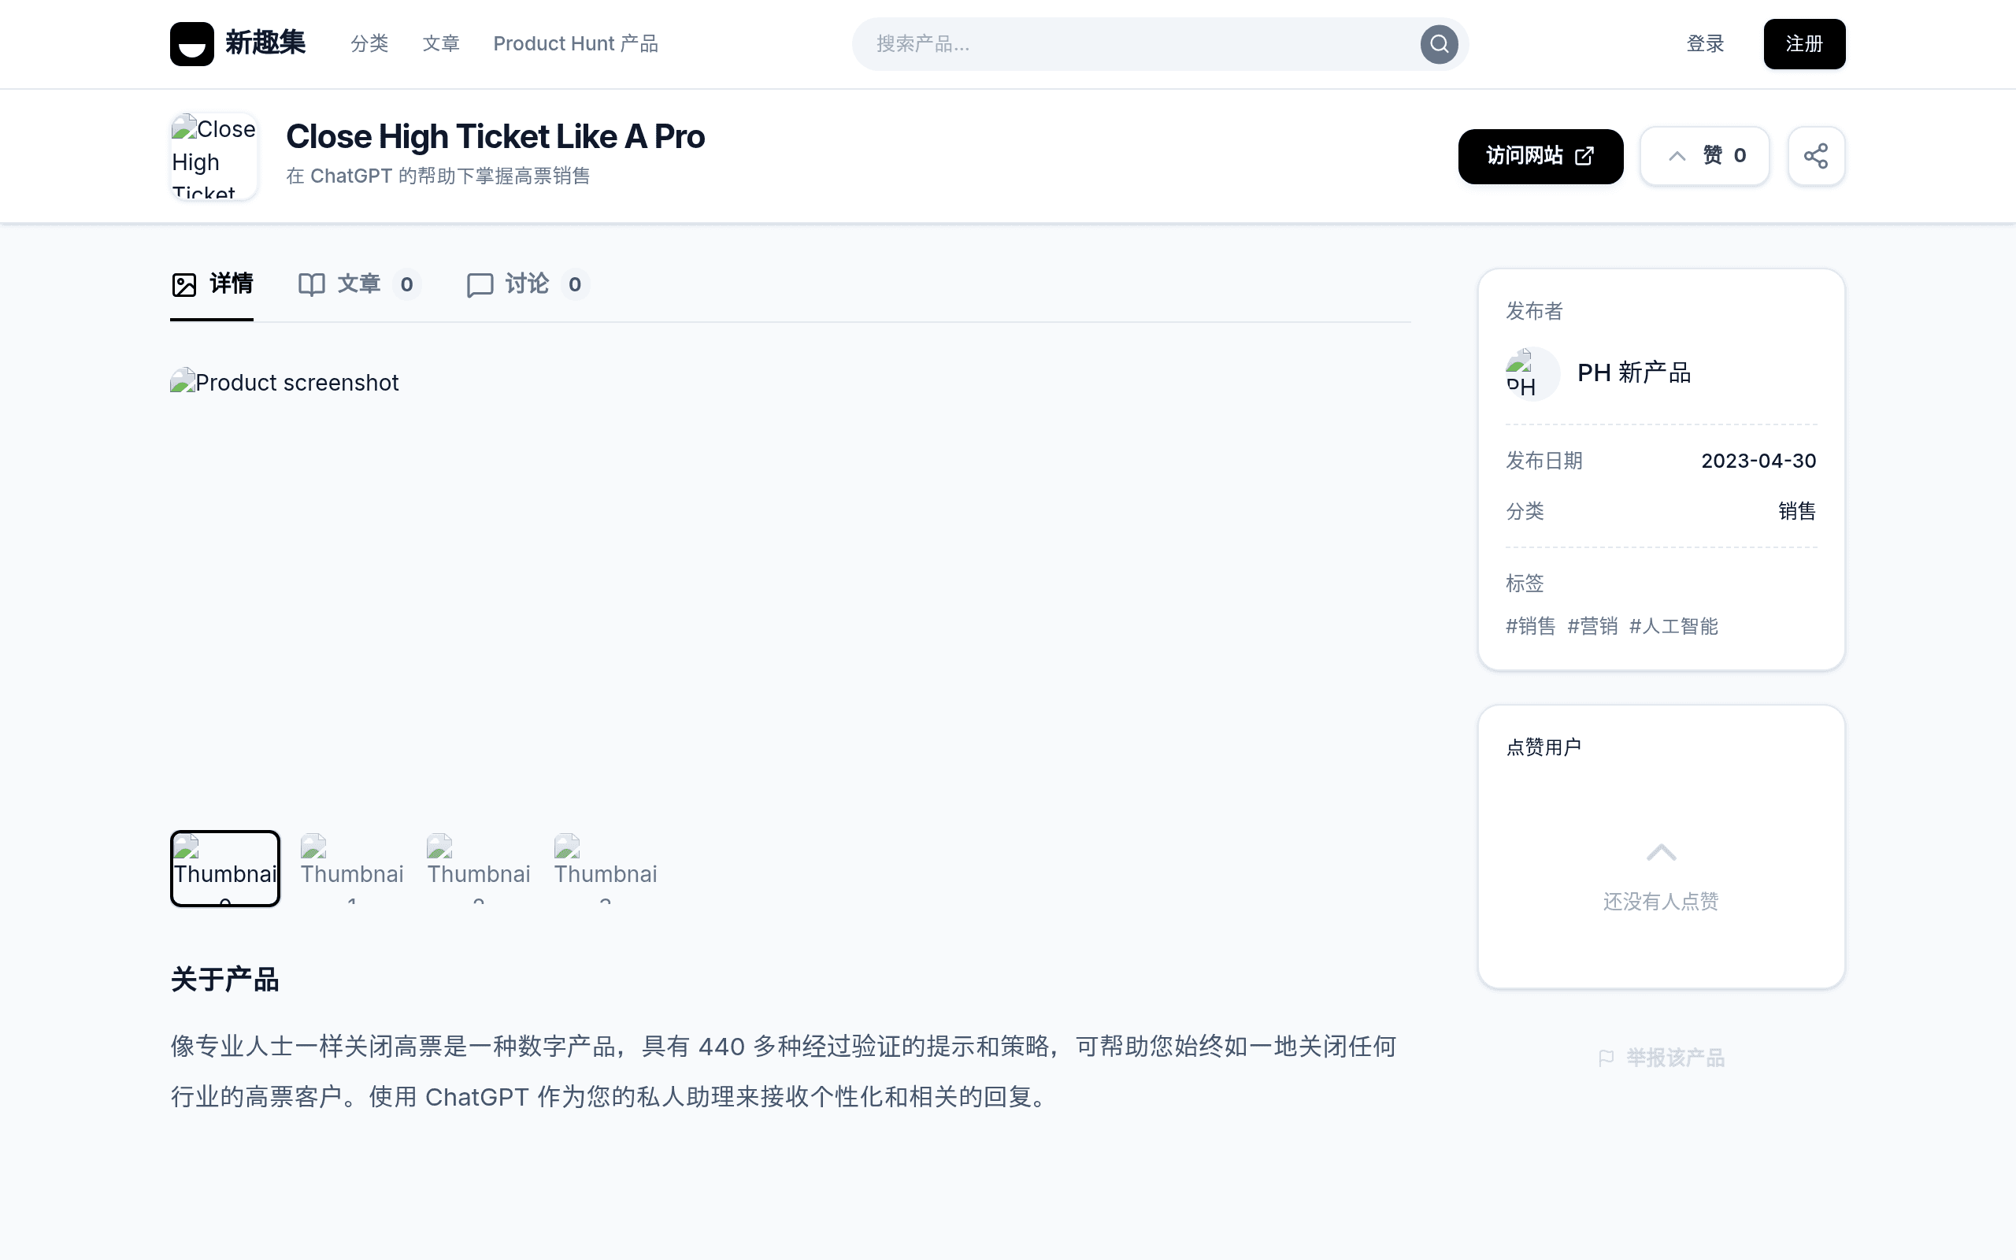
Task: Click the share icon button
Action: pyautogui.click(x=1816, y=156)
